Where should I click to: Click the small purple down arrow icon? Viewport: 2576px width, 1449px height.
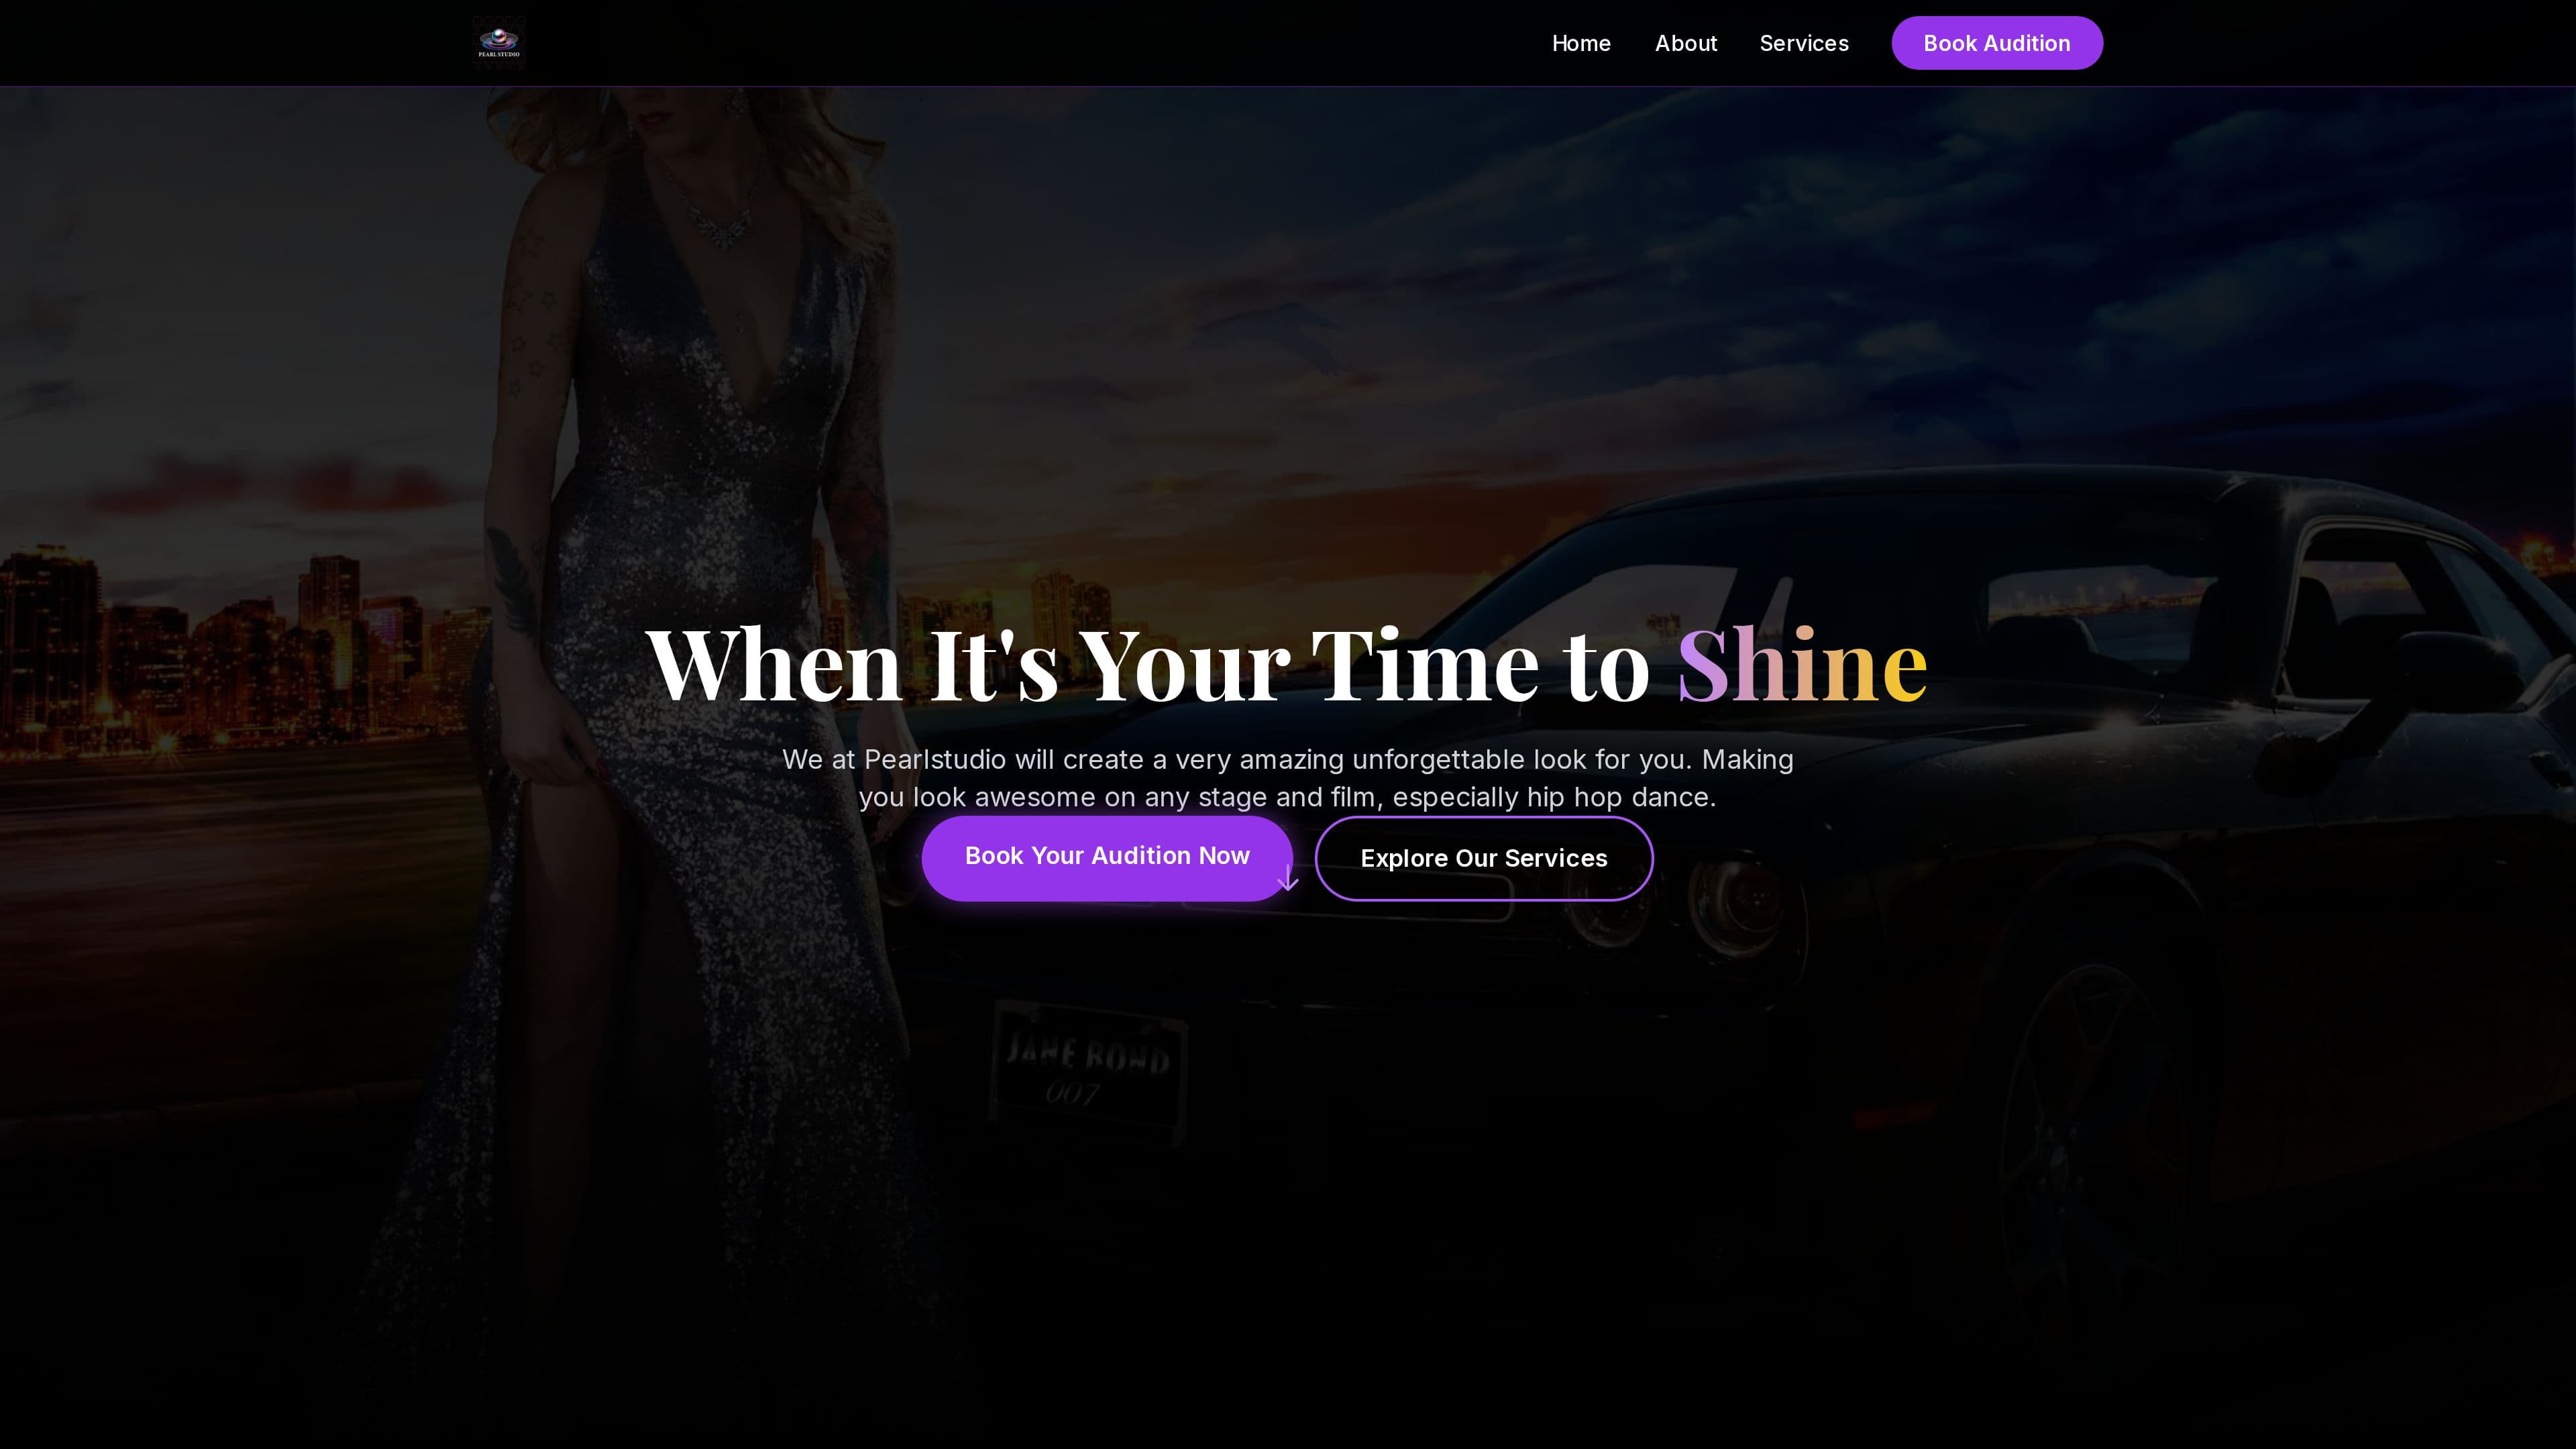coord(1288,878)
